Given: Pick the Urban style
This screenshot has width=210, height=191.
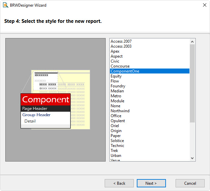Looking at the screenshot, I should pyautogui.click(x=150, y=155).
